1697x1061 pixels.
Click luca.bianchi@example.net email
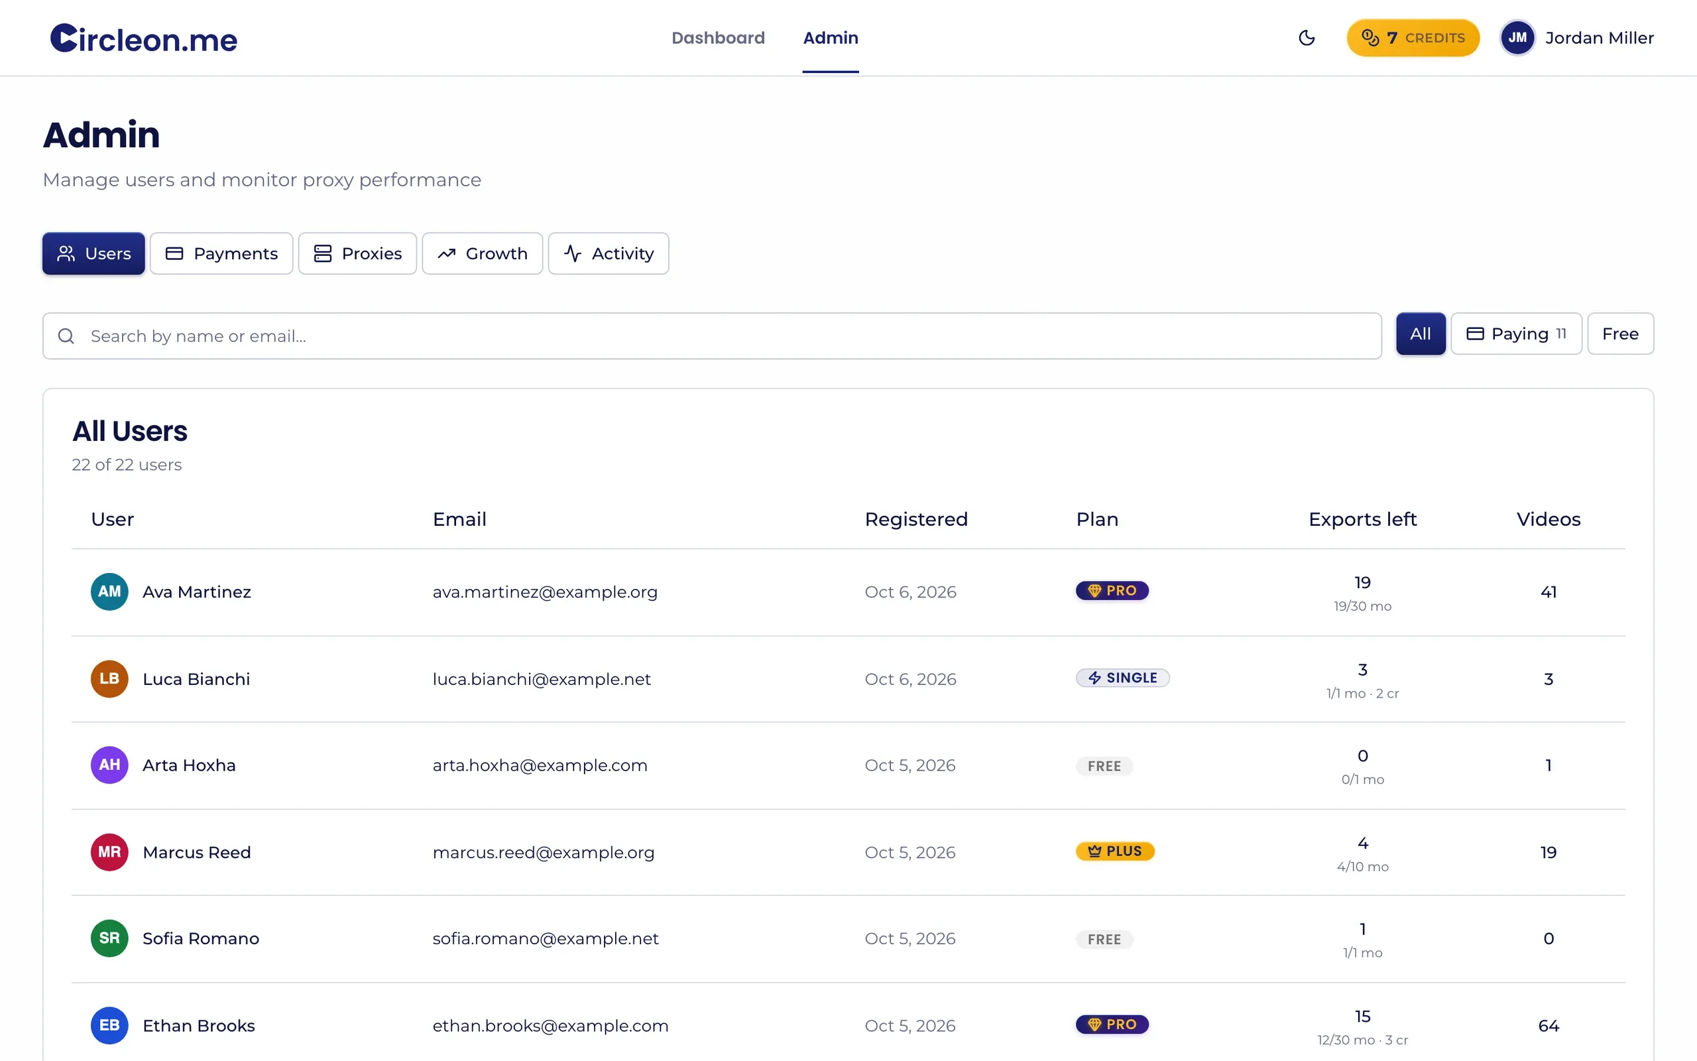[x=542, y=679]
